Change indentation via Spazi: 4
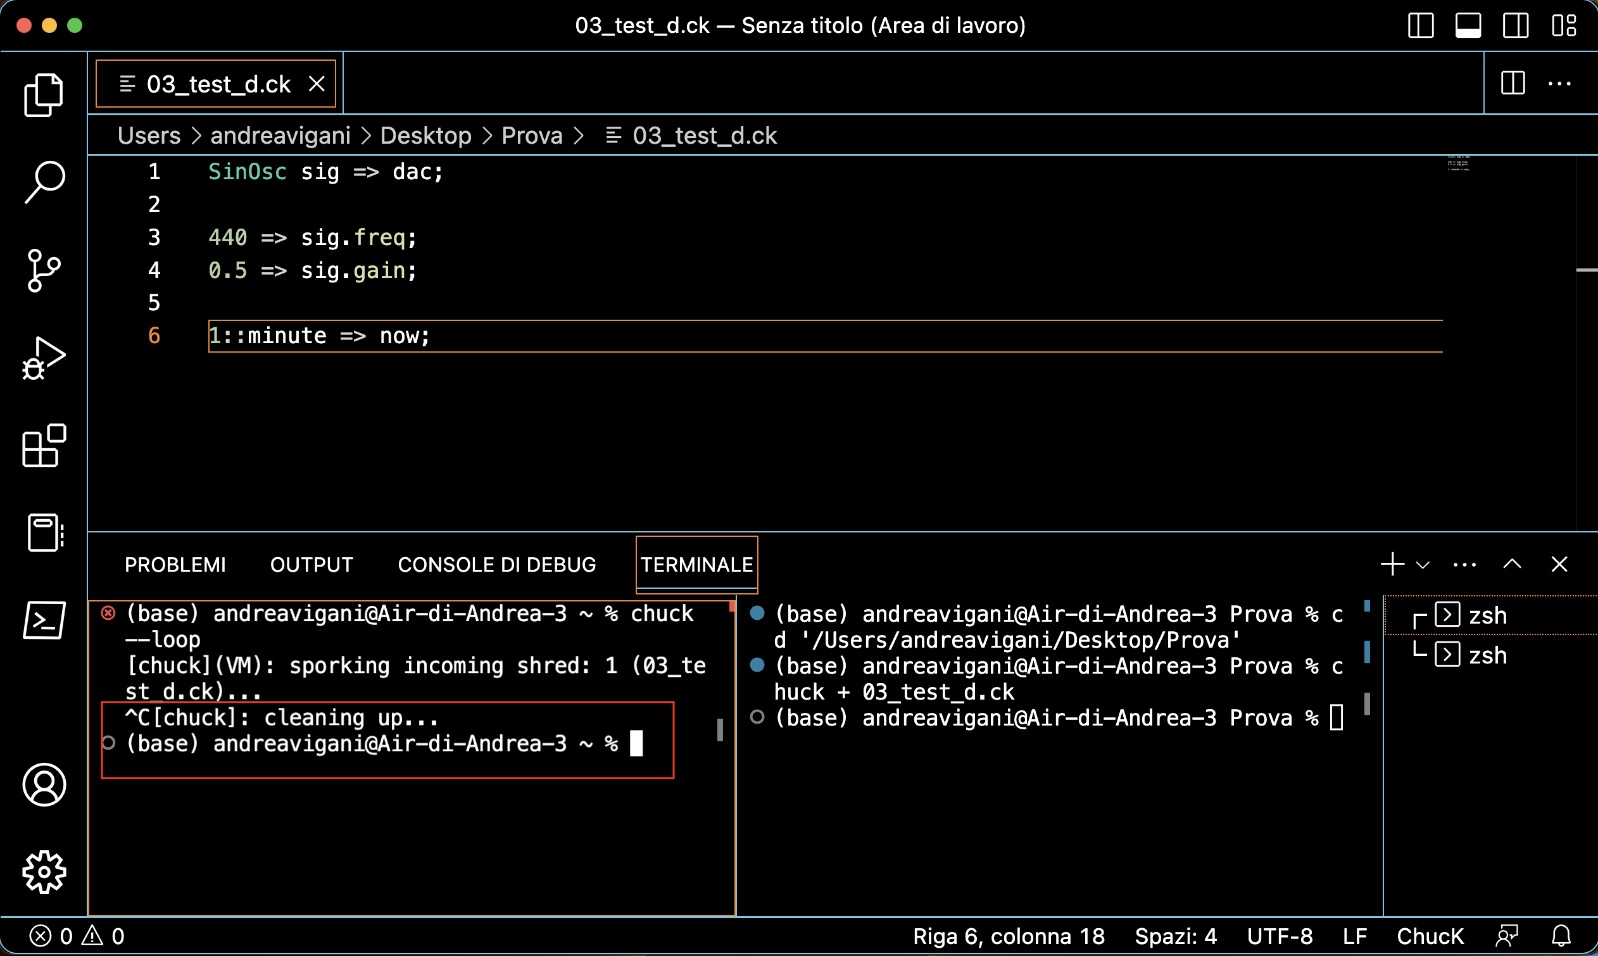The image size is (1598, 956). (x=1176, y=935)
